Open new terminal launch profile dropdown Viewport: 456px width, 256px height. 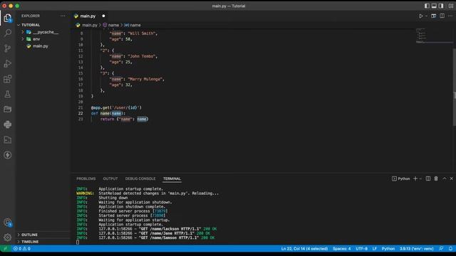point(420,178)
